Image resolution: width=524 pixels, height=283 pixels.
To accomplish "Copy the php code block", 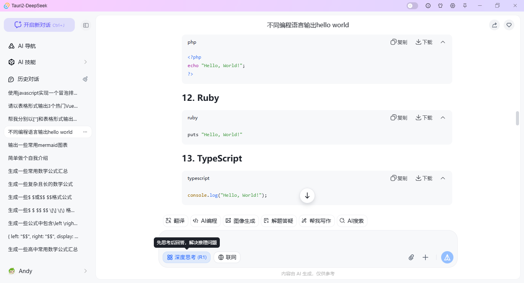I will coord(399,42).
